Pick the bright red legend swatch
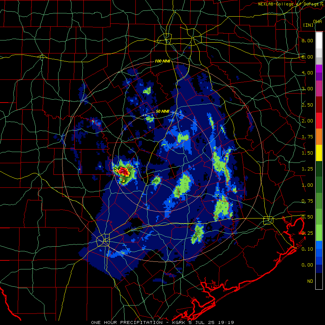 [x=319, y=121]
